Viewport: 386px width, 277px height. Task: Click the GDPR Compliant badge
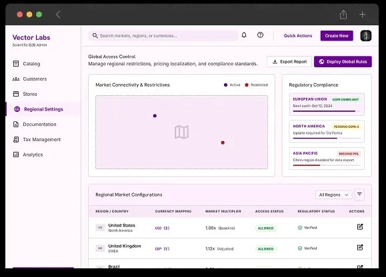pos(345,99)
